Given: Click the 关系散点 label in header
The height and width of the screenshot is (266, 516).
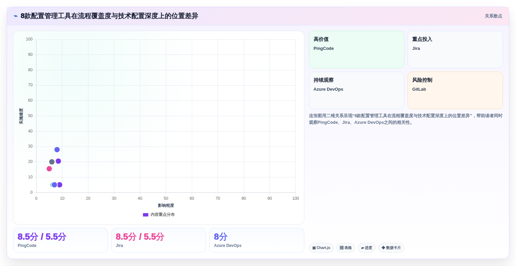Looking at the screenshot, I should tap(493, 16).
